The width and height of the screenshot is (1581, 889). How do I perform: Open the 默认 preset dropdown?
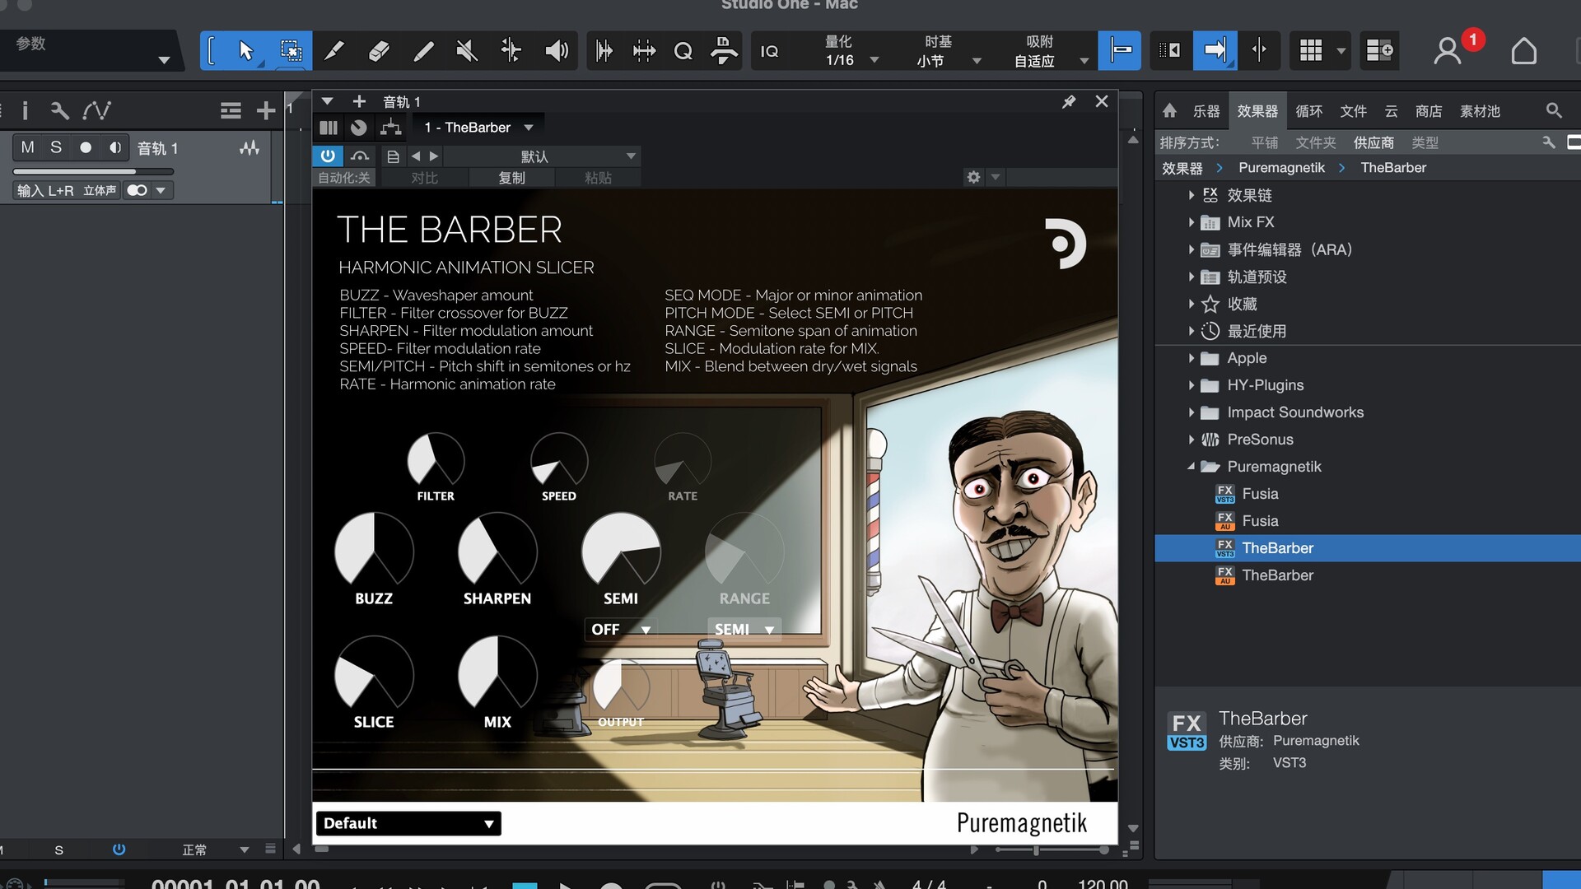(543, 156)
